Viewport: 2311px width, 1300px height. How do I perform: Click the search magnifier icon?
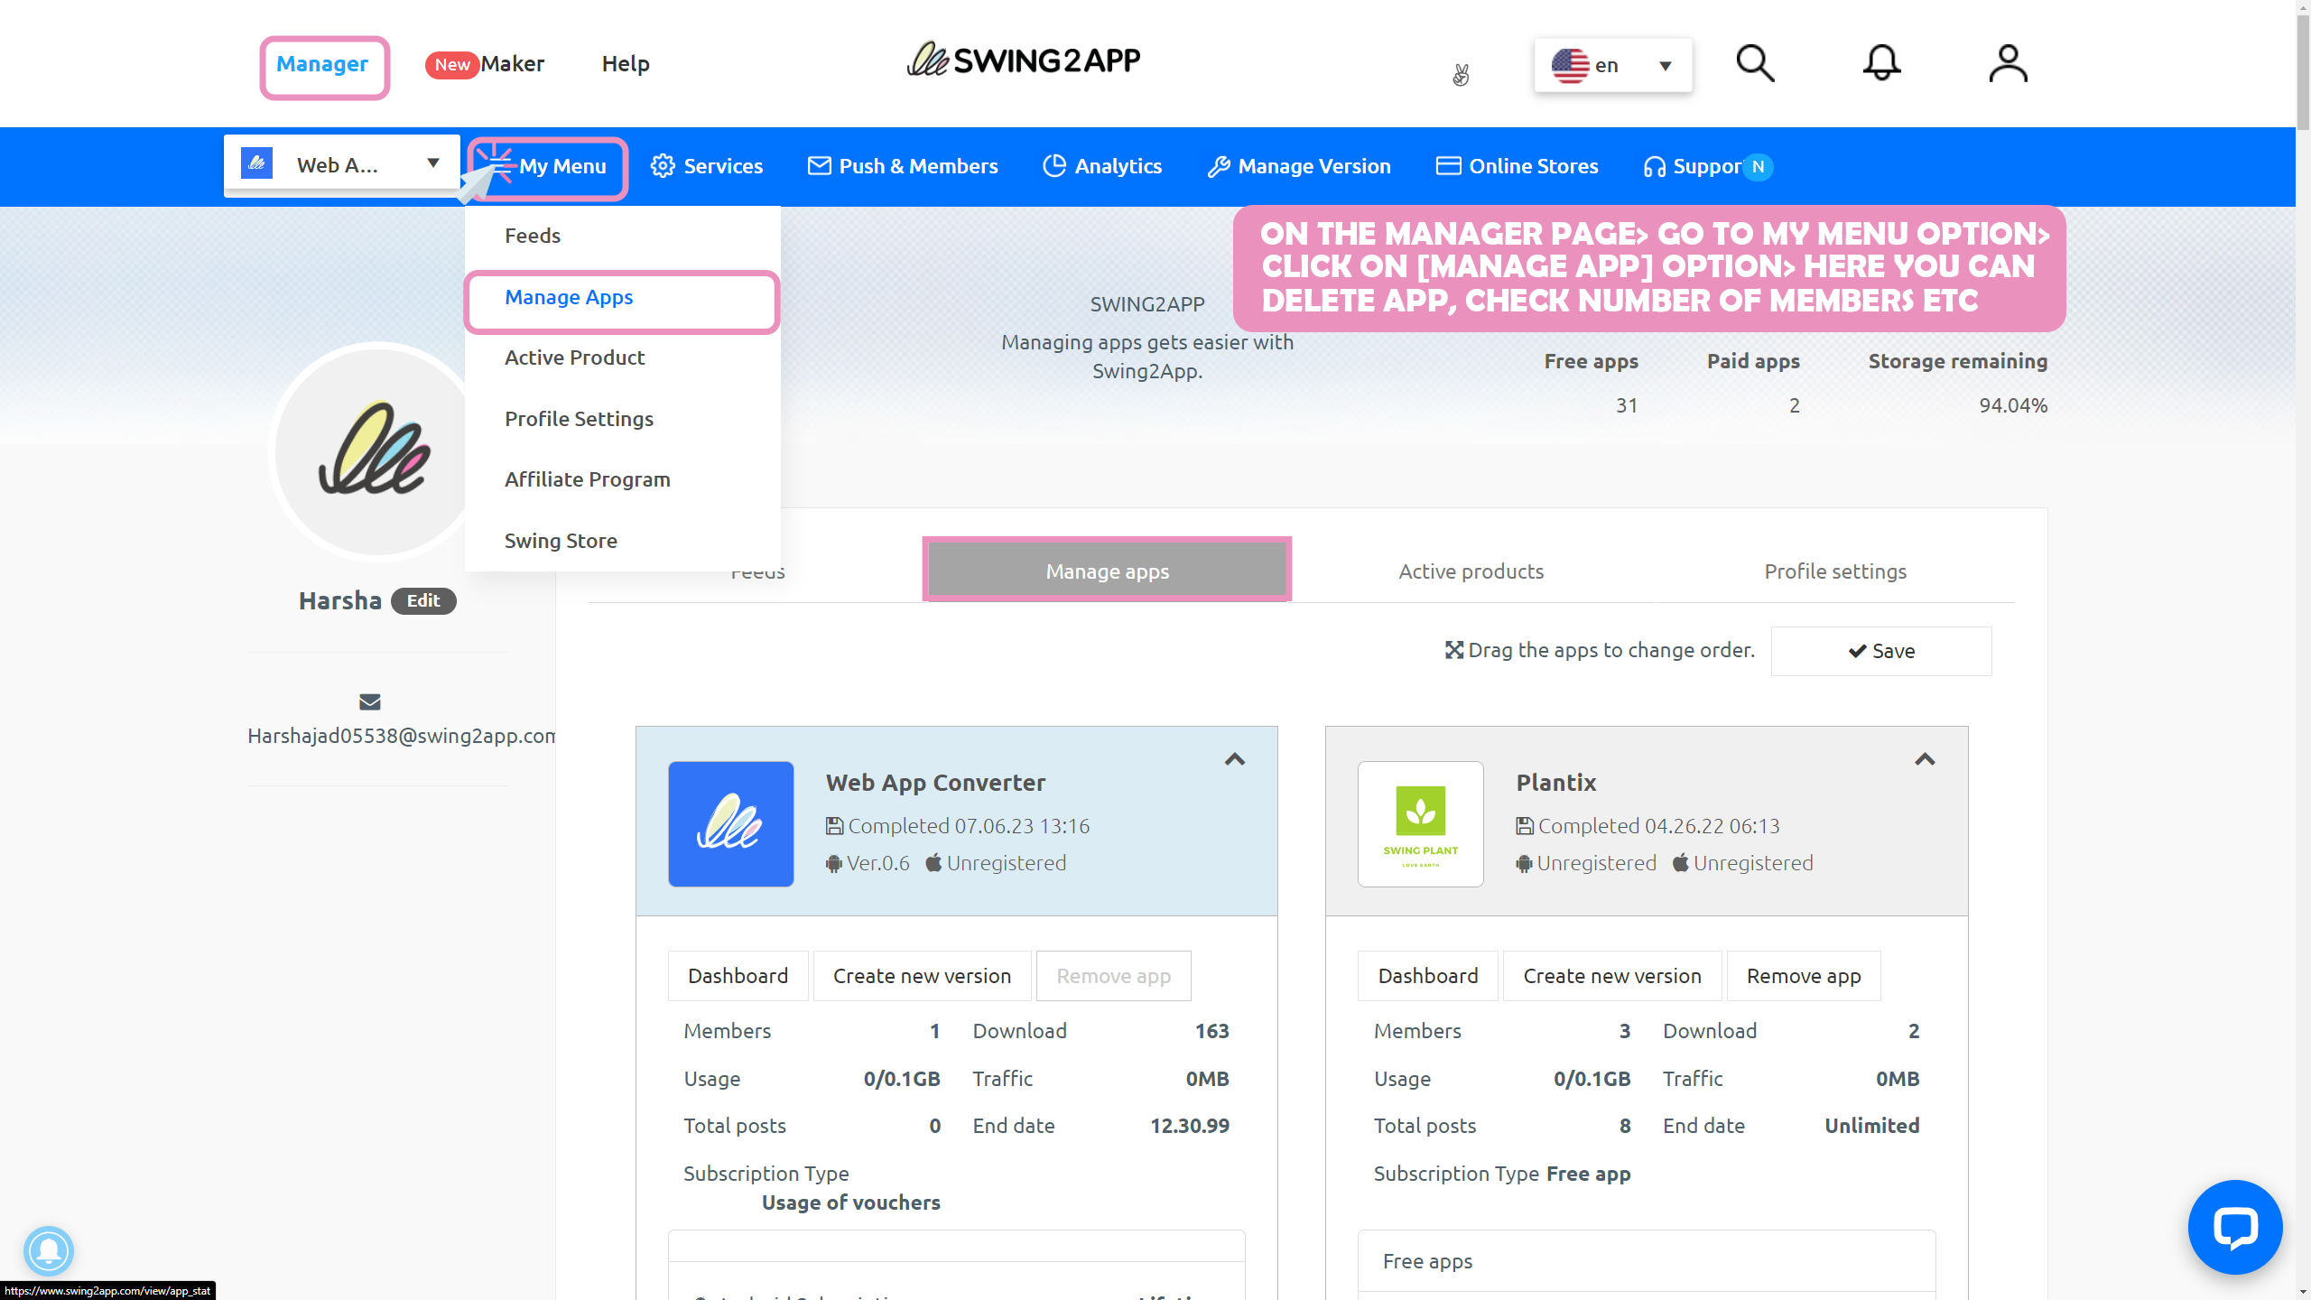coord(1755,64)
